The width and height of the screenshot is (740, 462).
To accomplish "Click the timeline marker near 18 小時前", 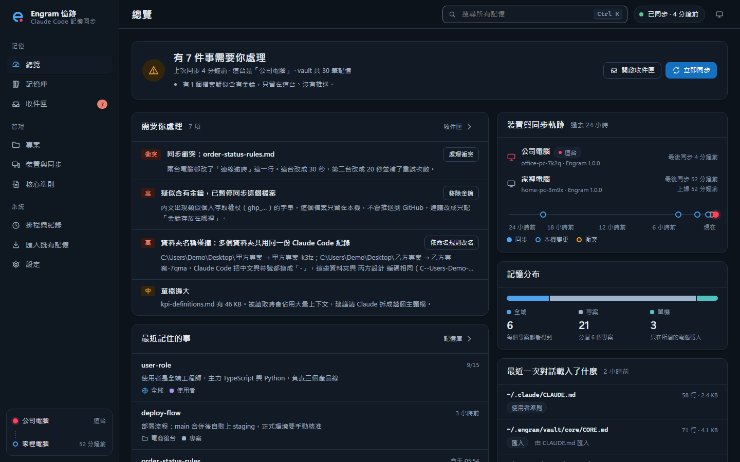I will tap(543, 215).
